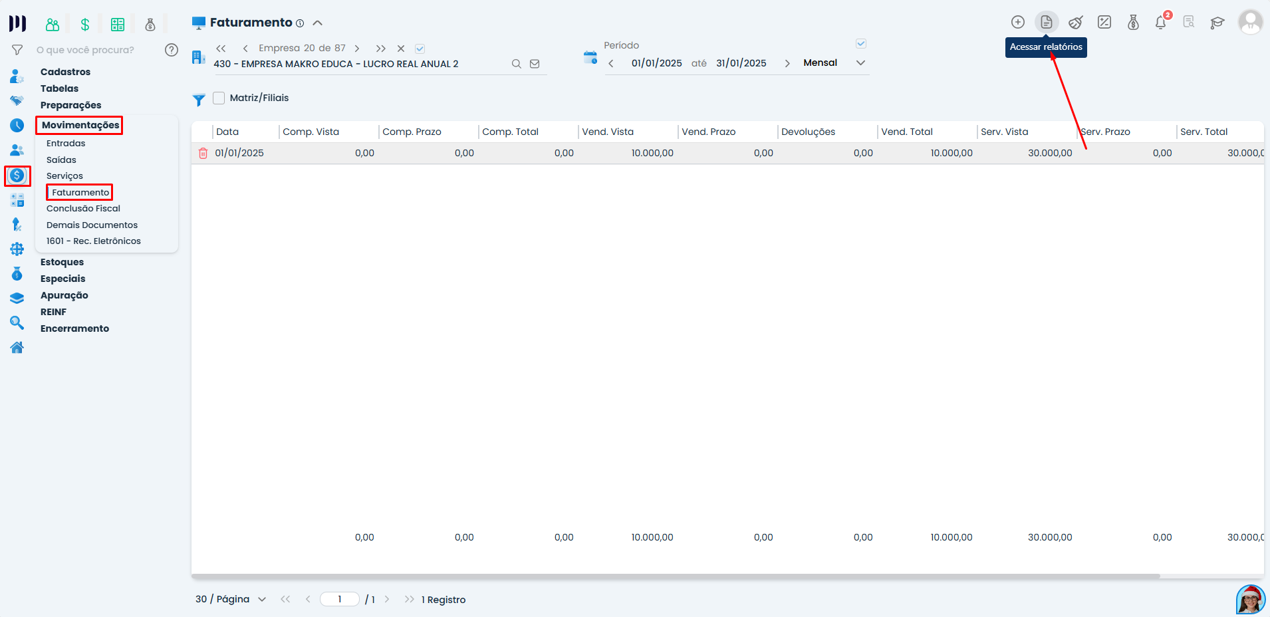Enable the Matriz/Filiais checkbox
Screen dimensions: 1270x617
pyautogui.click(x=219, y=98)
